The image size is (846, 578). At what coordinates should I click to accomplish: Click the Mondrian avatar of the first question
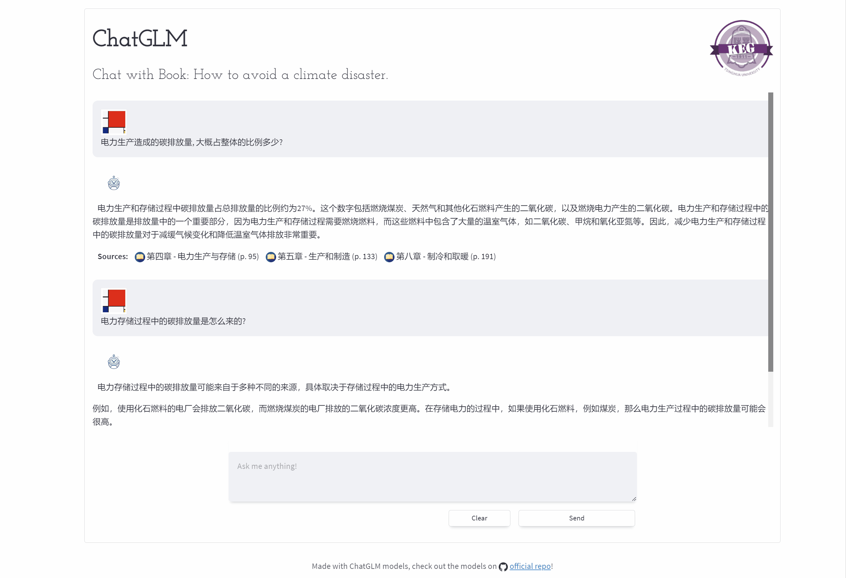click(113, 122)
